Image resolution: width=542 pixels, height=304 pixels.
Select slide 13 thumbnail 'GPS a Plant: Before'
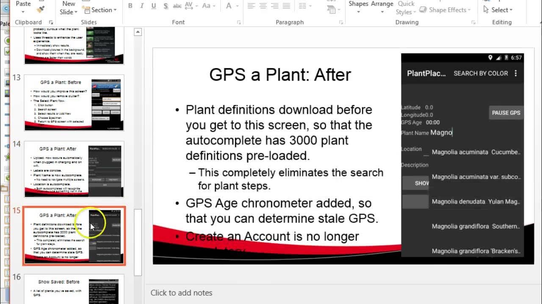click(x=74, y=103)
